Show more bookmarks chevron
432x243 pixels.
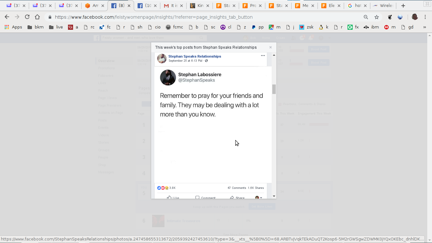424,27
